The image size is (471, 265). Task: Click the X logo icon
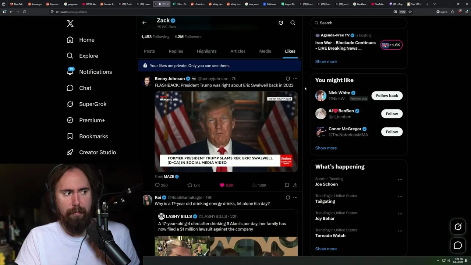pos(70,24)
